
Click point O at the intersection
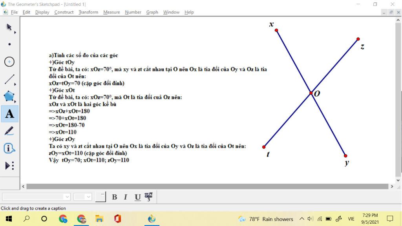311,93
